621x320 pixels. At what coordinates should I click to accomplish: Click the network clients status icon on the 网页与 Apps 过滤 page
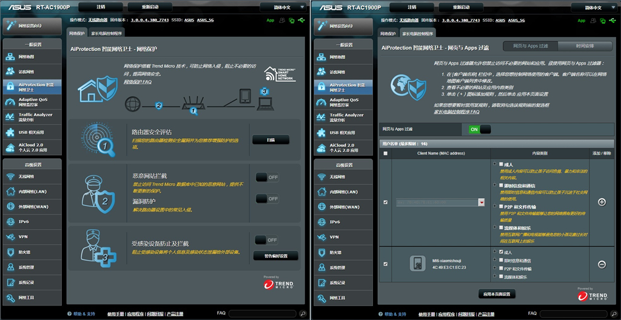(x=603, y=20)
